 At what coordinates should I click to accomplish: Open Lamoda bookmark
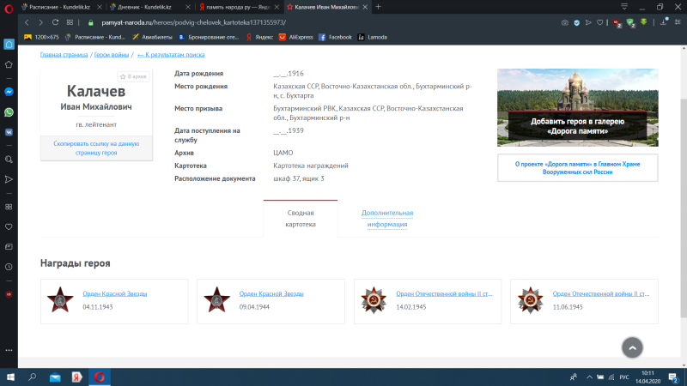373,37
